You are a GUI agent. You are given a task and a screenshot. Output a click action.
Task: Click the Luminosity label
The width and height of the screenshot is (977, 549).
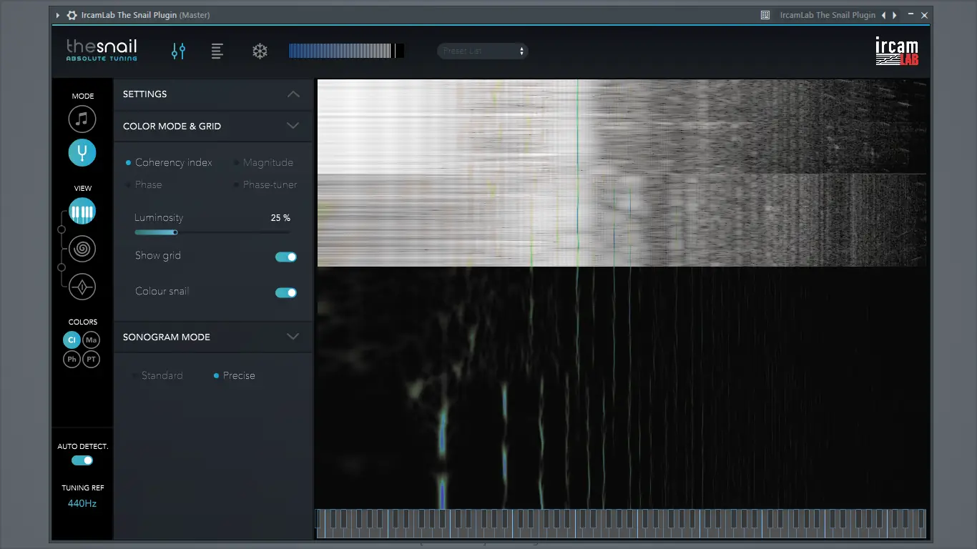159,218
